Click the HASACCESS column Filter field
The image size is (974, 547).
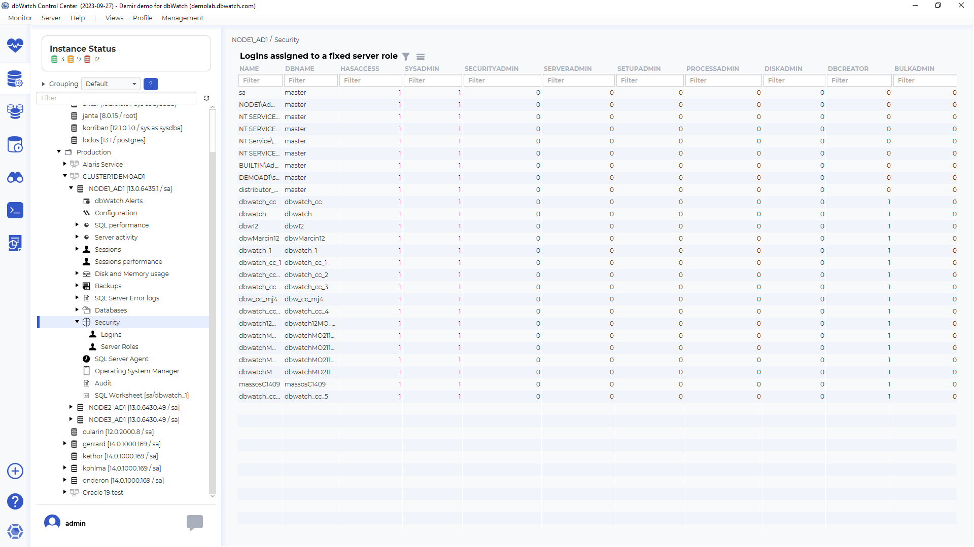pos(371,81)
